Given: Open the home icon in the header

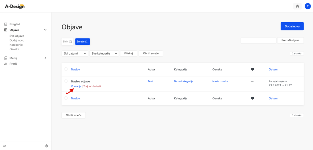Looking at the screenshot, I should [x=297, y=6].
